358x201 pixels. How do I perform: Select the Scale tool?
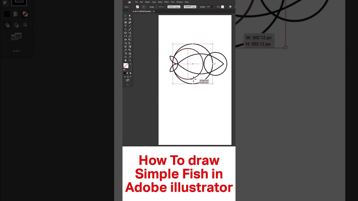click(130, 36)
